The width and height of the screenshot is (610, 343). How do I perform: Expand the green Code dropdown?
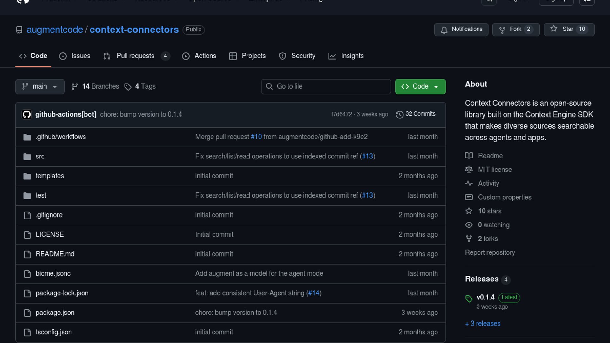pyautogui.click(x=420, y=86)
